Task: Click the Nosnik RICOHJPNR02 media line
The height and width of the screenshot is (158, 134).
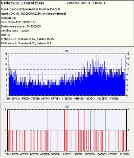Action: click(x=34, y=14)
